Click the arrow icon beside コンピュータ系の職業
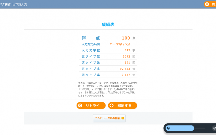 tap(123, 118)
